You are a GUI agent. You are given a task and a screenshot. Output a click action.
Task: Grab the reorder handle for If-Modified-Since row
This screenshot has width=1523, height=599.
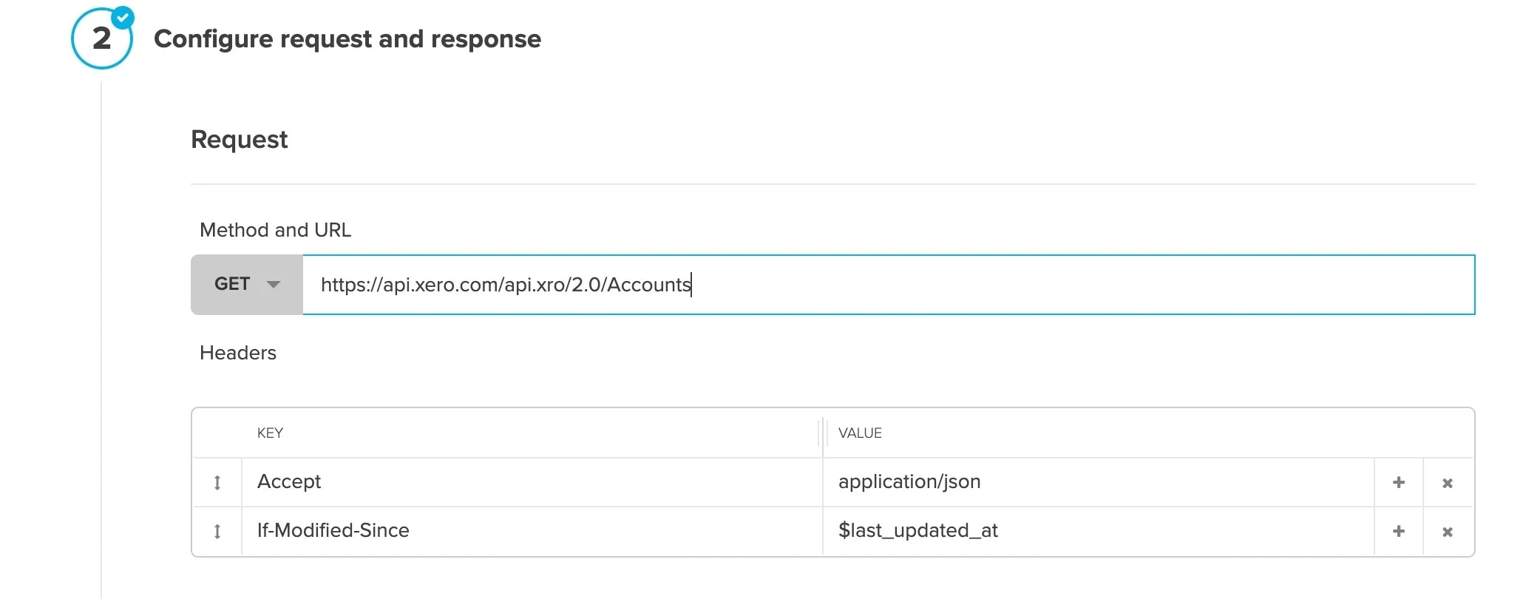tap(217, 532)
